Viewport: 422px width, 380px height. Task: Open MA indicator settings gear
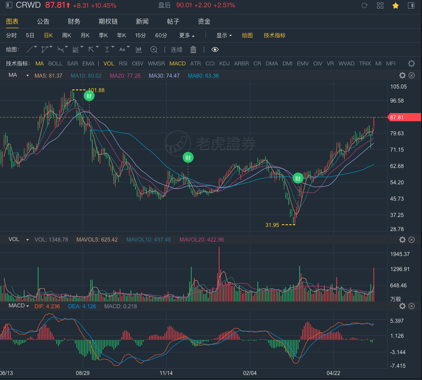[x=402, y=75]
